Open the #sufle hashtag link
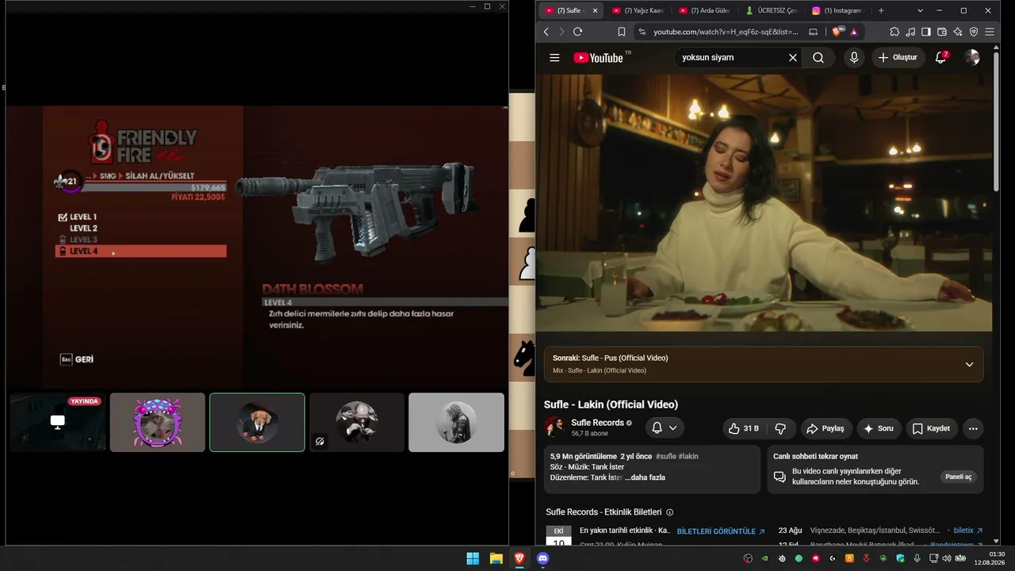1015x571 pixels. point(666,456)
